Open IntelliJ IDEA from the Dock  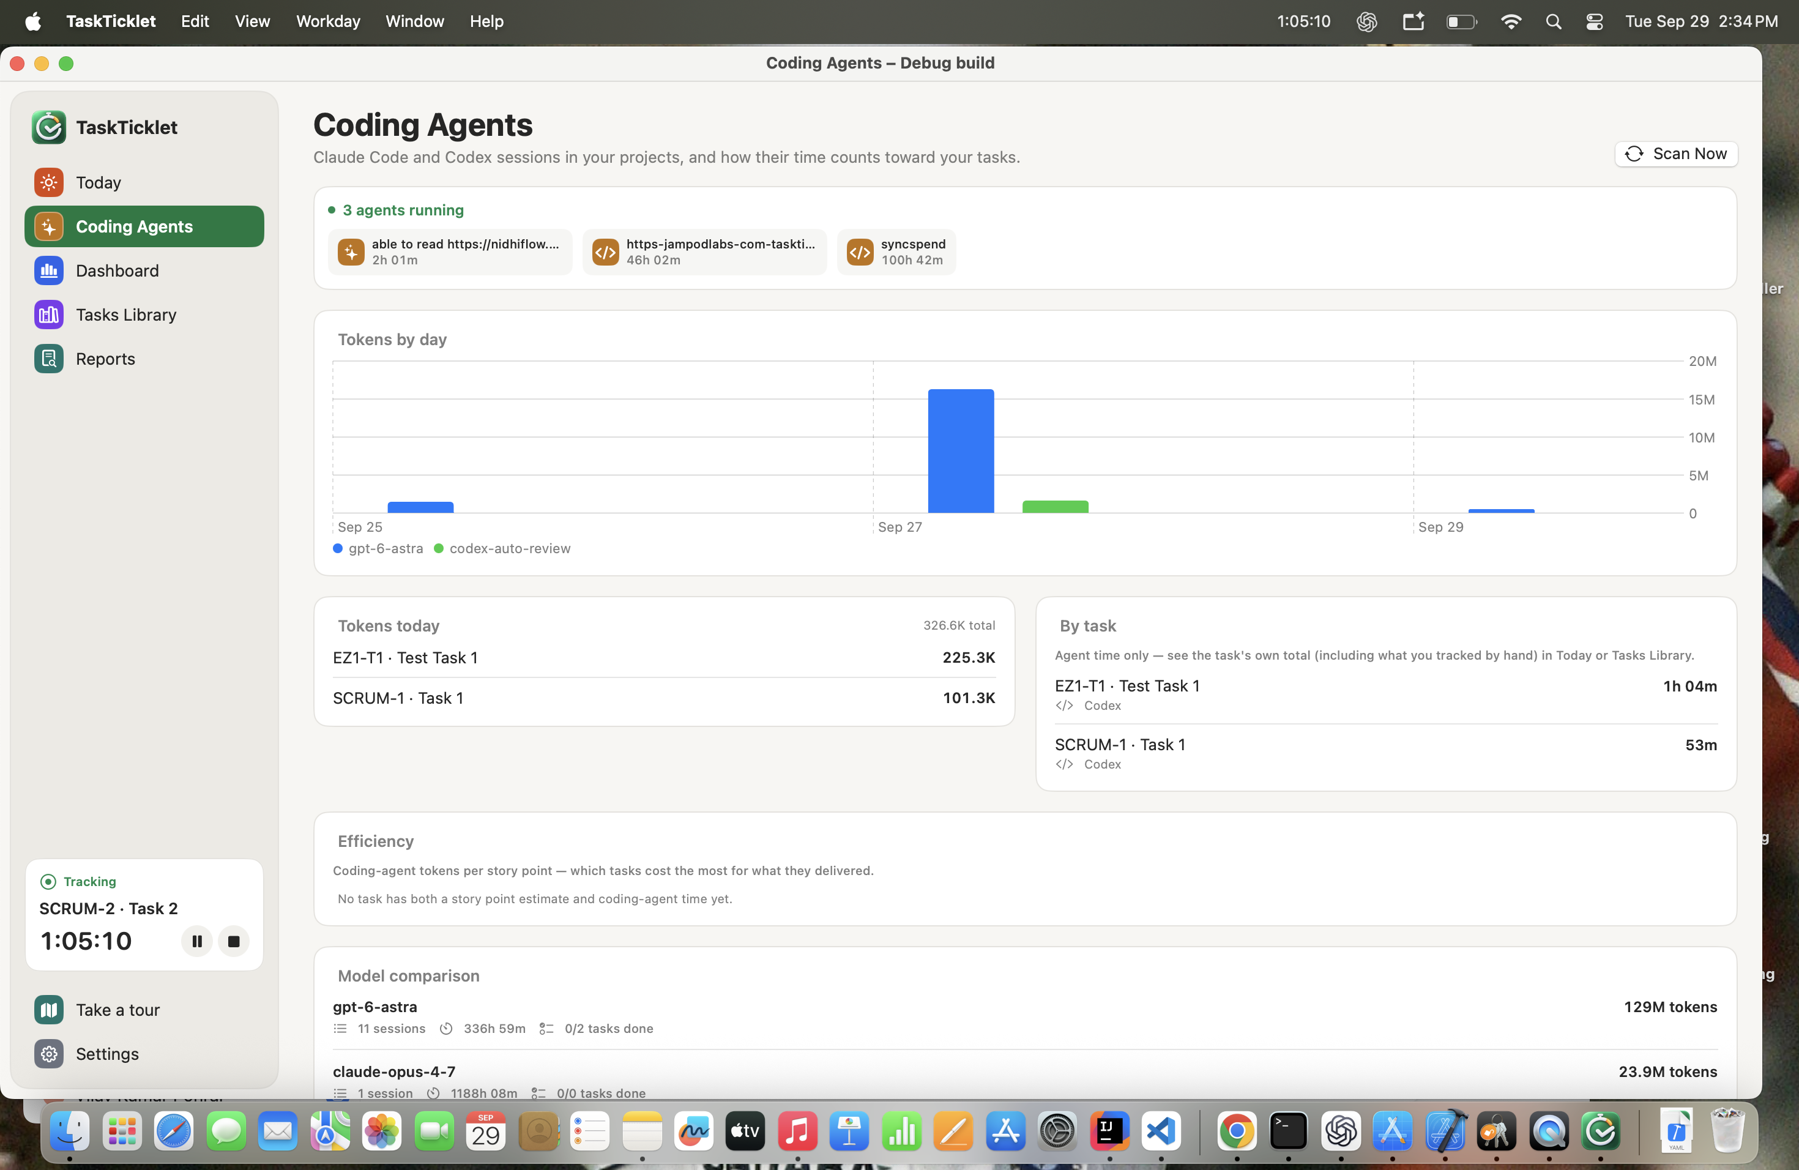1109,1131
